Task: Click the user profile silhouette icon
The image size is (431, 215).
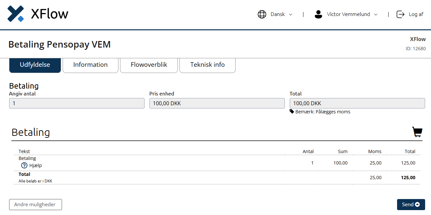Action: pos(318,14)
